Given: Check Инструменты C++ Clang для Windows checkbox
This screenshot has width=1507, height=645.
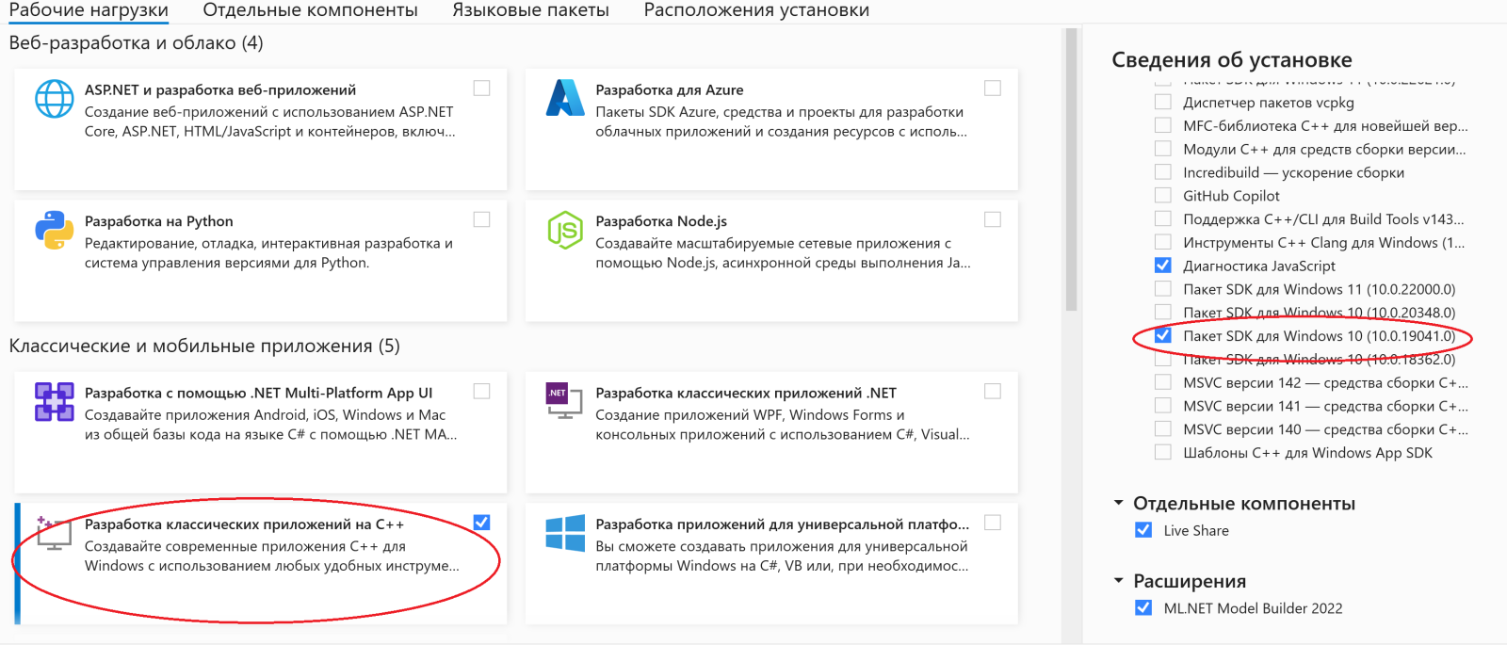Looking at the screenshot, I should tap(1163, 242).
